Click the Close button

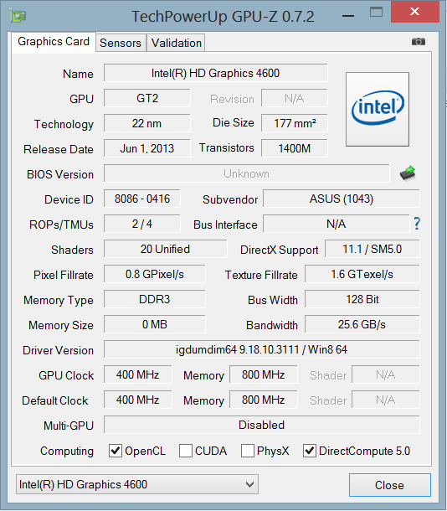click(390, 485)
